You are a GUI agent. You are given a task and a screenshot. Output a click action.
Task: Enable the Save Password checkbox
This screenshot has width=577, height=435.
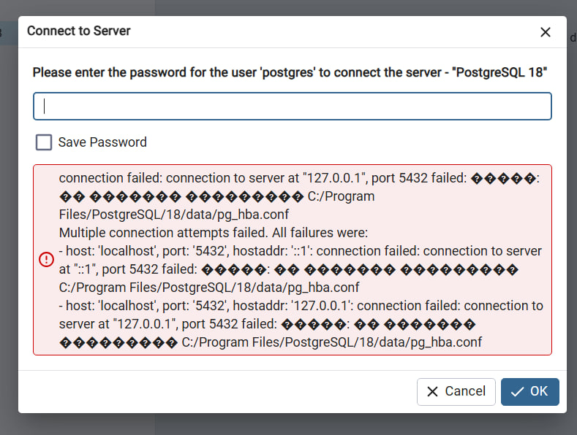tap(44, 142)
